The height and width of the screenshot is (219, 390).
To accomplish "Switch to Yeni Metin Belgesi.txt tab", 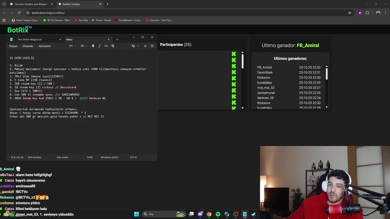I will coord(30,40).
